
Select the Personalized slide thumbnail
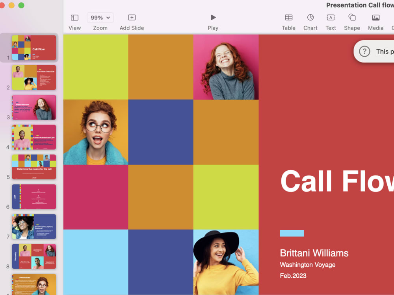pyautogui.click(x=34, y=284)
